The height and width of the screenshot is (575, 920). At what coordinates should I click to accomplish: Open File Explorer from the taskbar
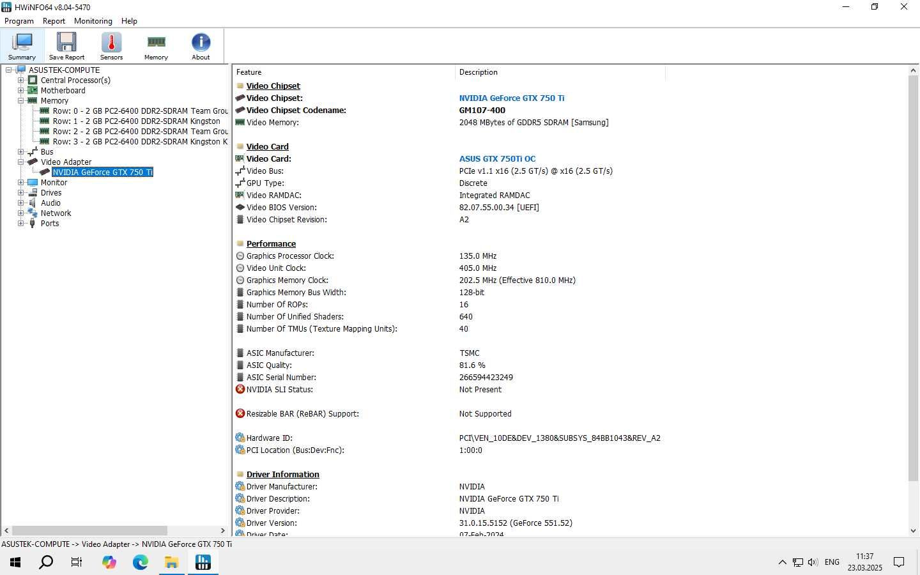(x=171, y=562)
